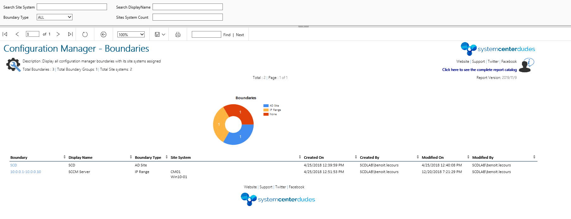Sort by the Boundary column
Viewport: 571px width, 219px height.
(65, 157)
